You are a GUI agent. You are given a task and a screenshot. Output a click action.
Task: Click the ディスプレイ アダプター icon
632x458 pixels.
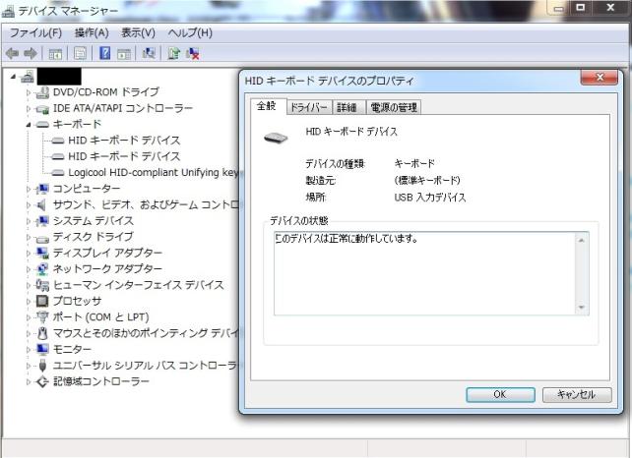point(42,253)
